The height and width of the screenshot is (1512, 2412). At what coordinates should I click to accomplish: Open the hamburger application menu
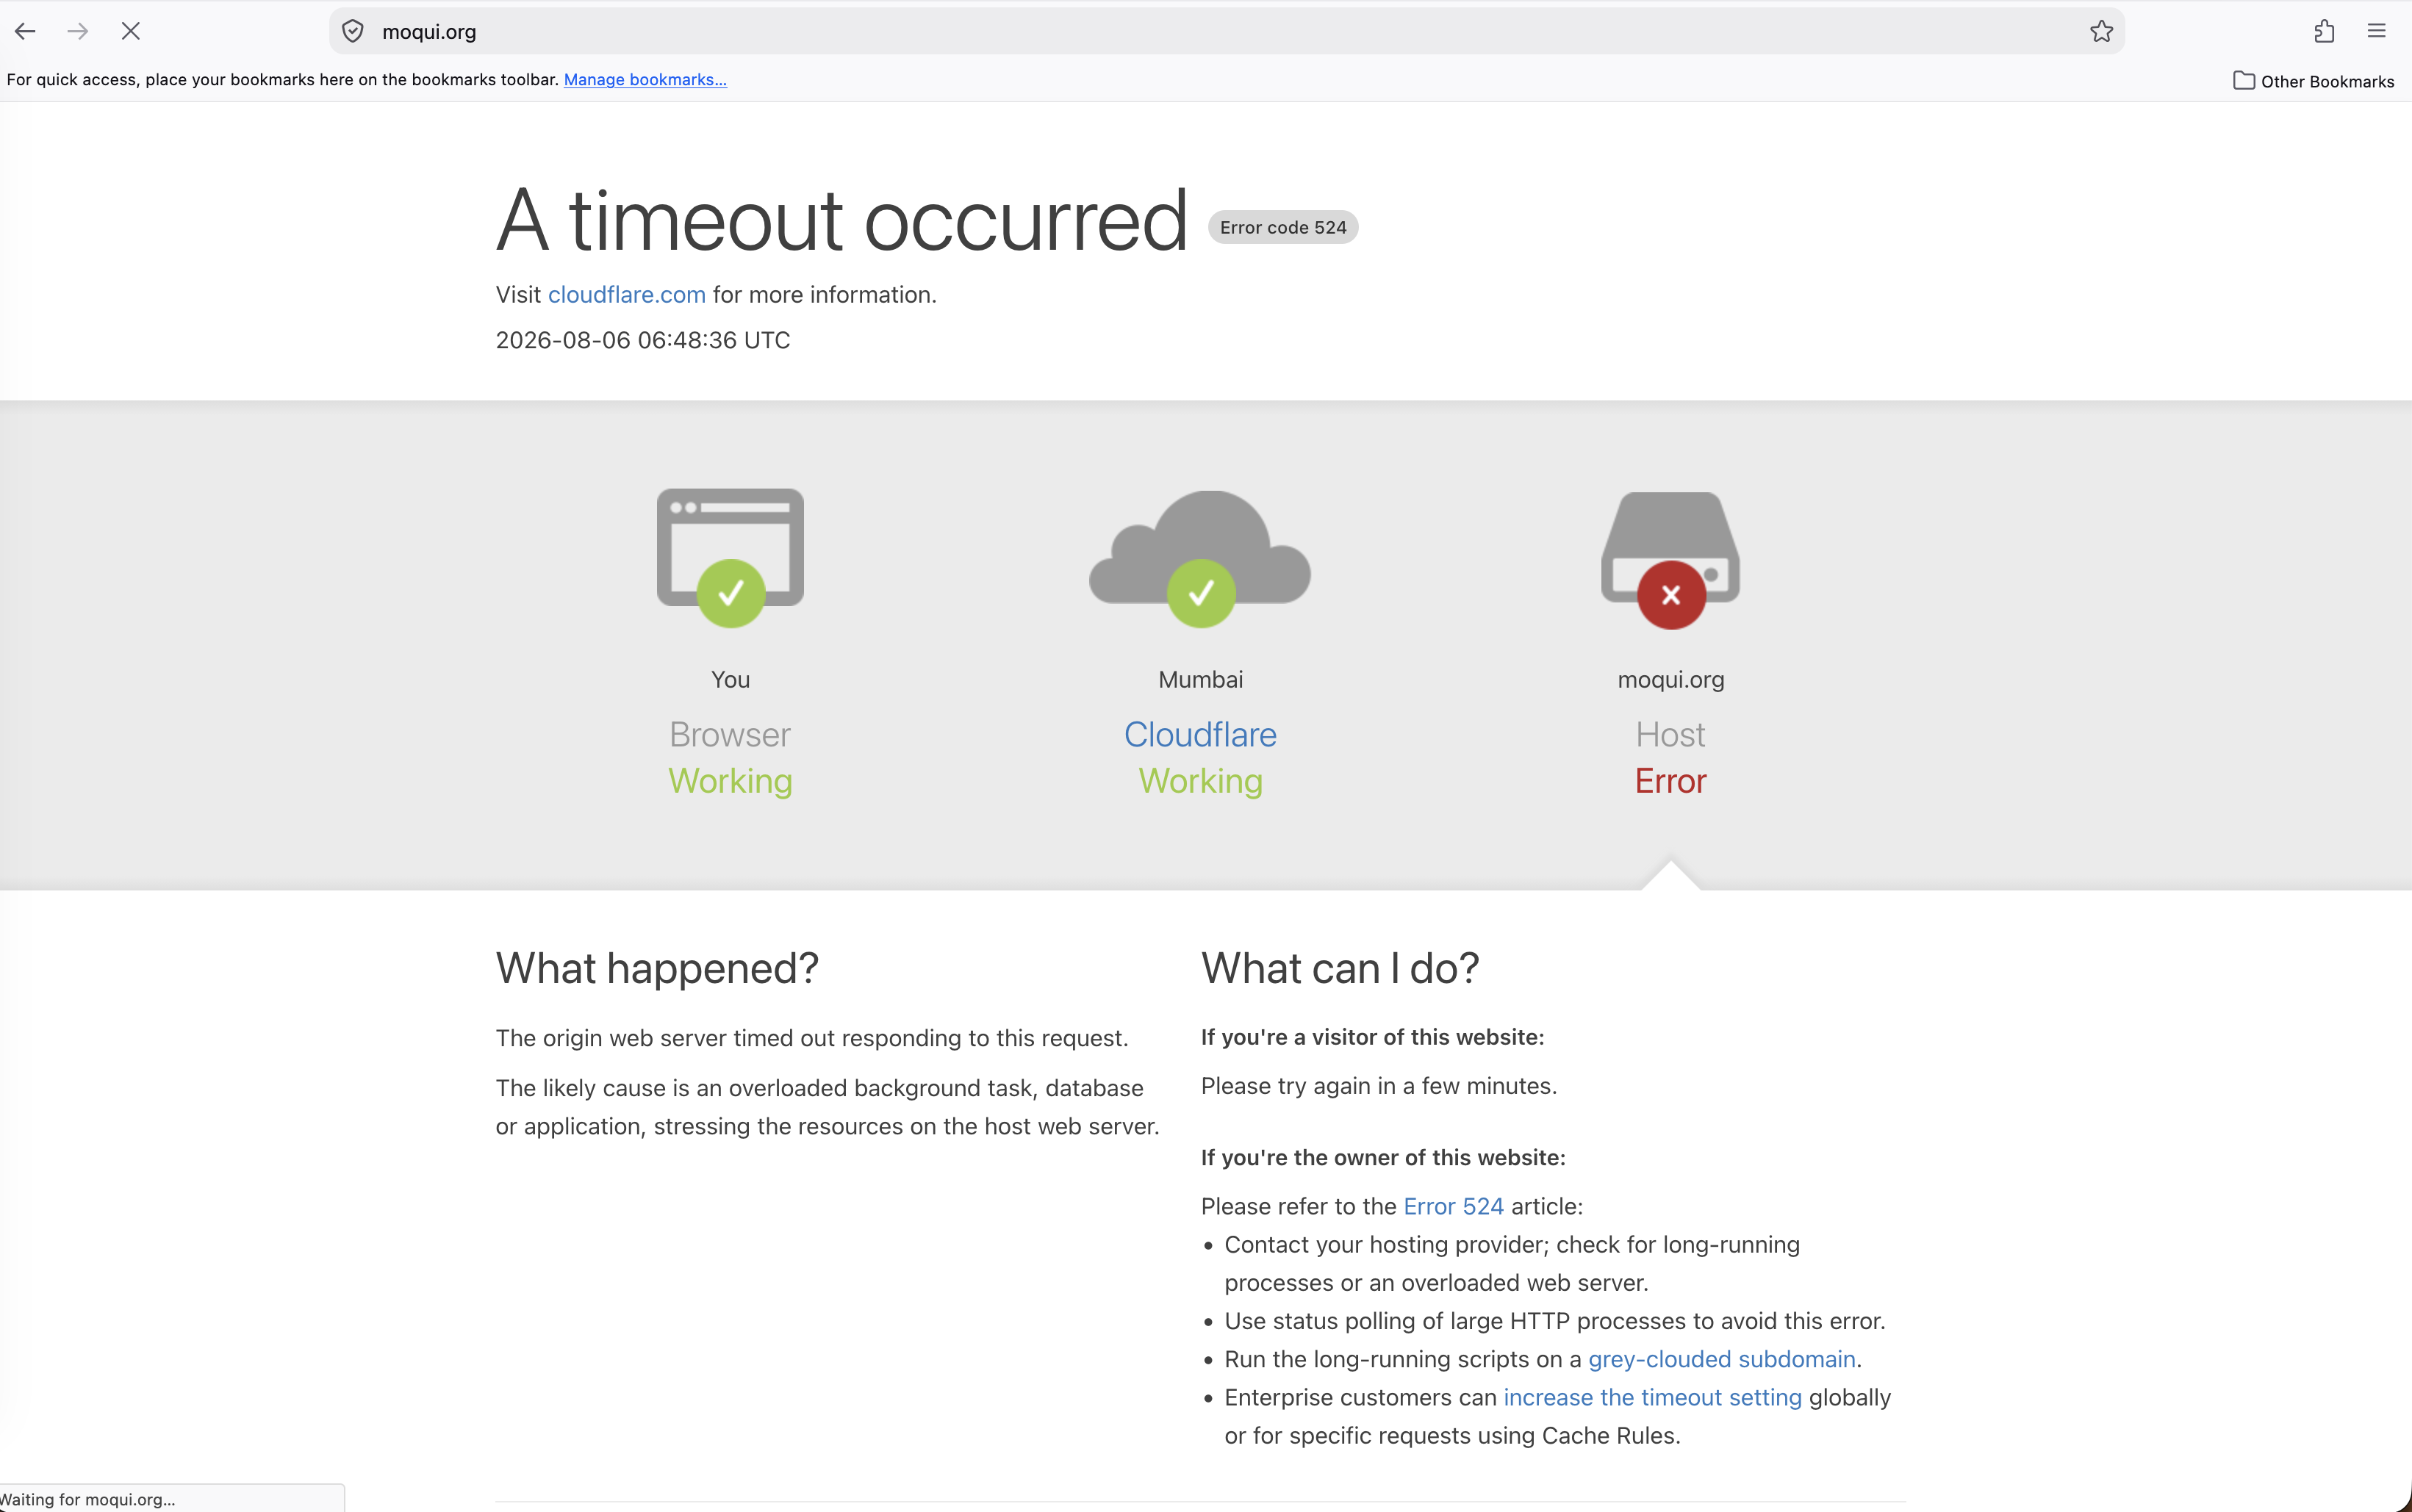[2377, 31]
